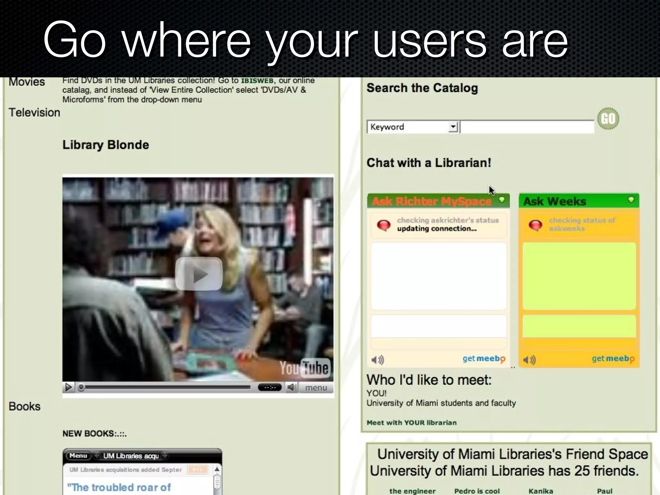This screenshot has height=495, width=660.
Task: Click the Ask Weeks widget header
Action: (579, 201)
